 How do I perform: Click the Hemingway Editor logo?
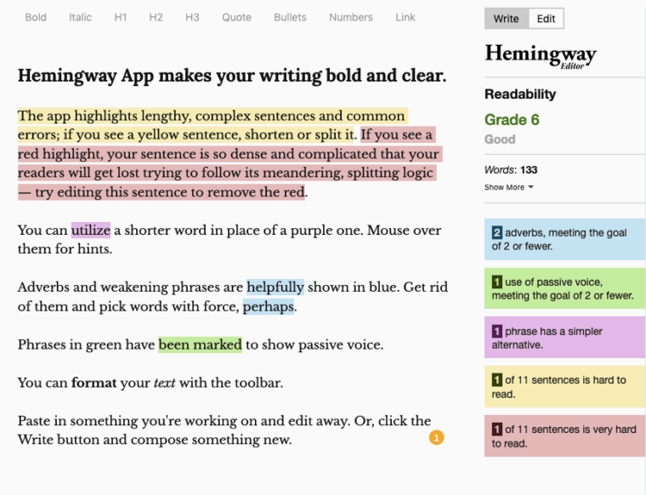tap(540, 55)
